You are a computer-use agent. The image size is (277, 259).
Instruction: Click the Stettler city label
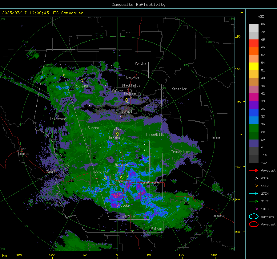(179, 89)
